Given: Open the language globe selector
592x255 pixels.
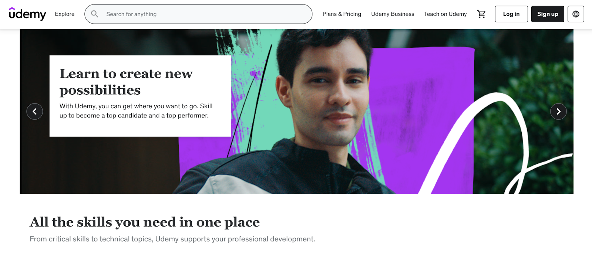Looking at the screenshot, I should [576, 14].
